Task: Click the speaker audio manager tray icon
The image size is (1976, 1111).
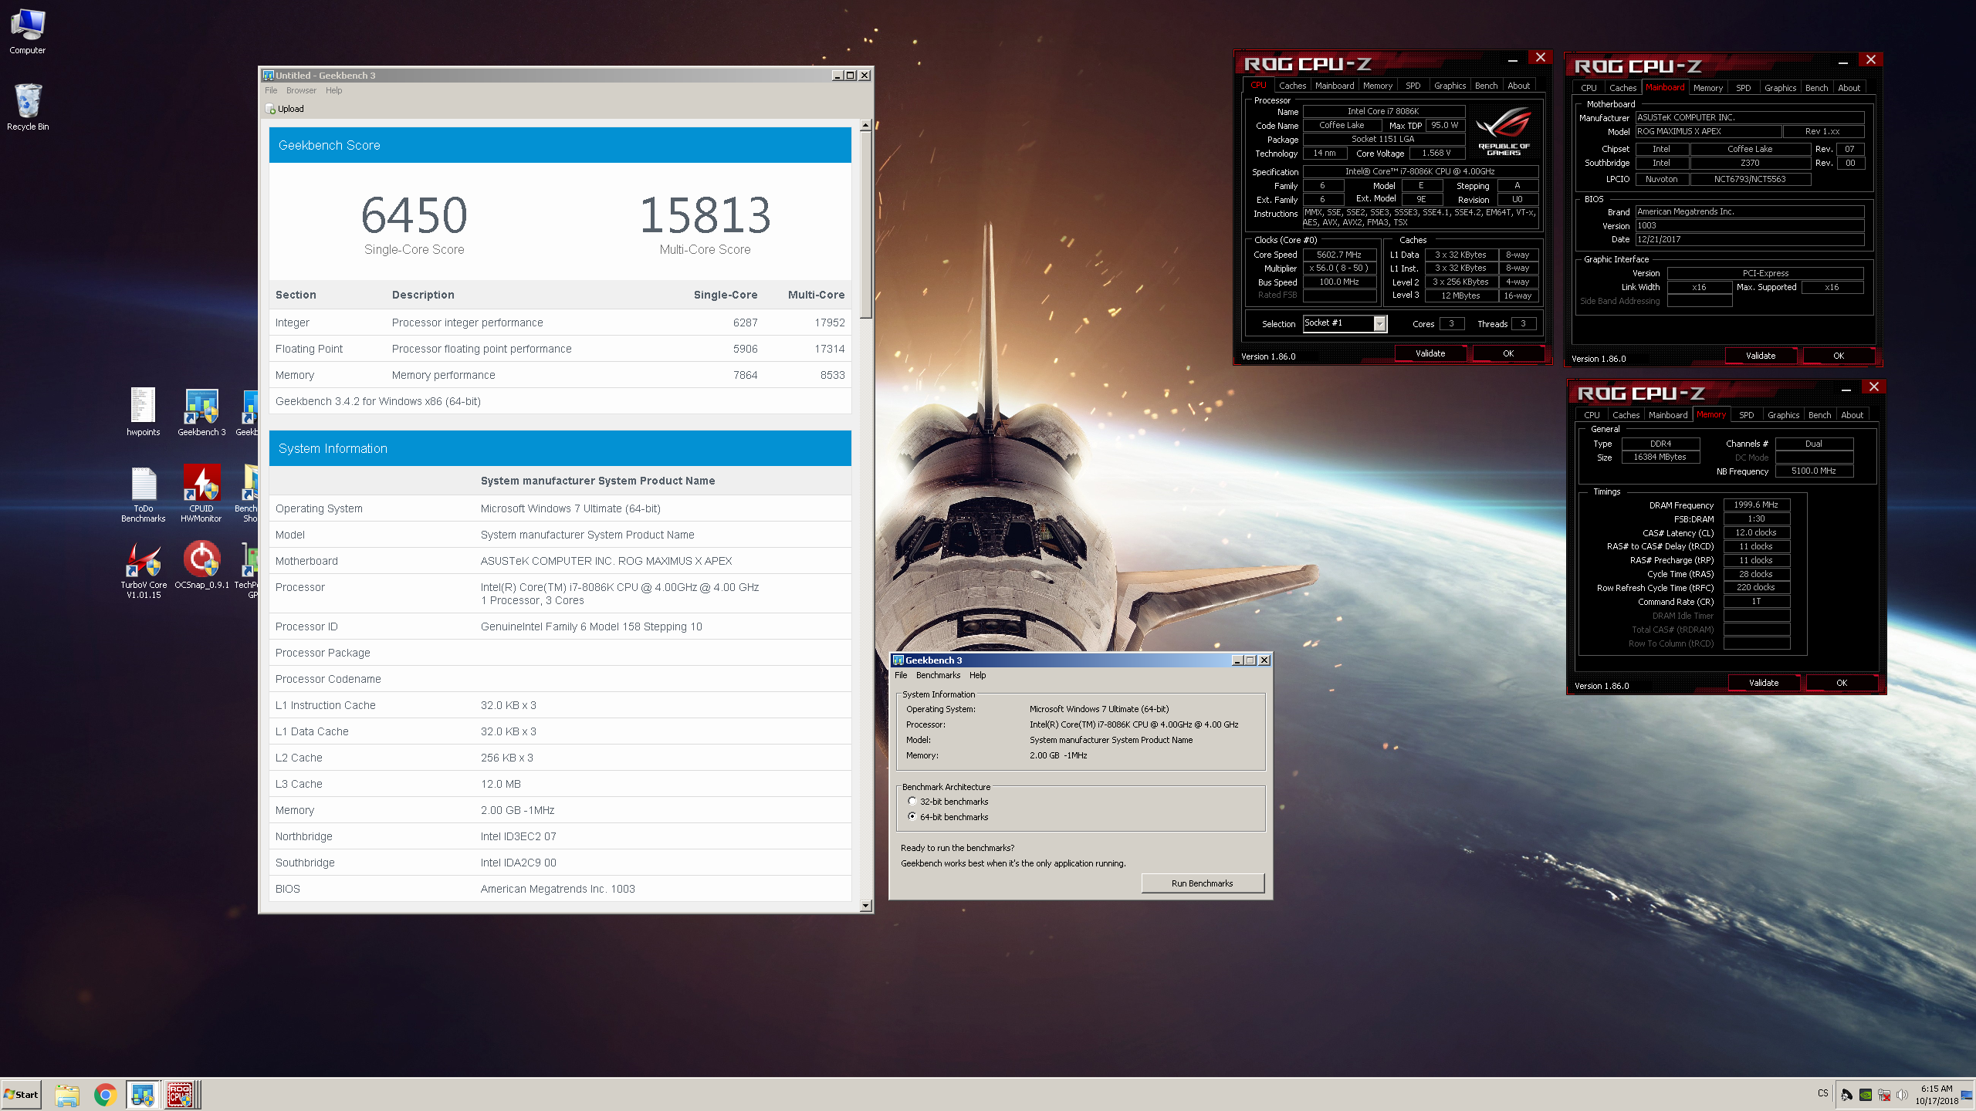Action: [1847, 1095]
